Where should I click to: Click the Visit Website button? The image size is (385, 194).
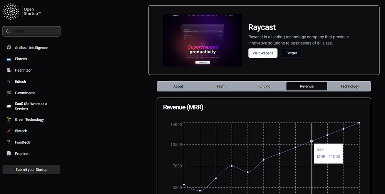click(x=263, y=53)
